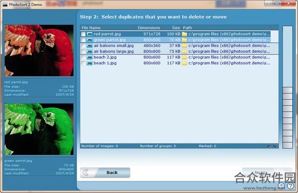
Task: Toggle the green parrot.jpg checkbox
Action: pyautogui.click(x=83, y=40)
